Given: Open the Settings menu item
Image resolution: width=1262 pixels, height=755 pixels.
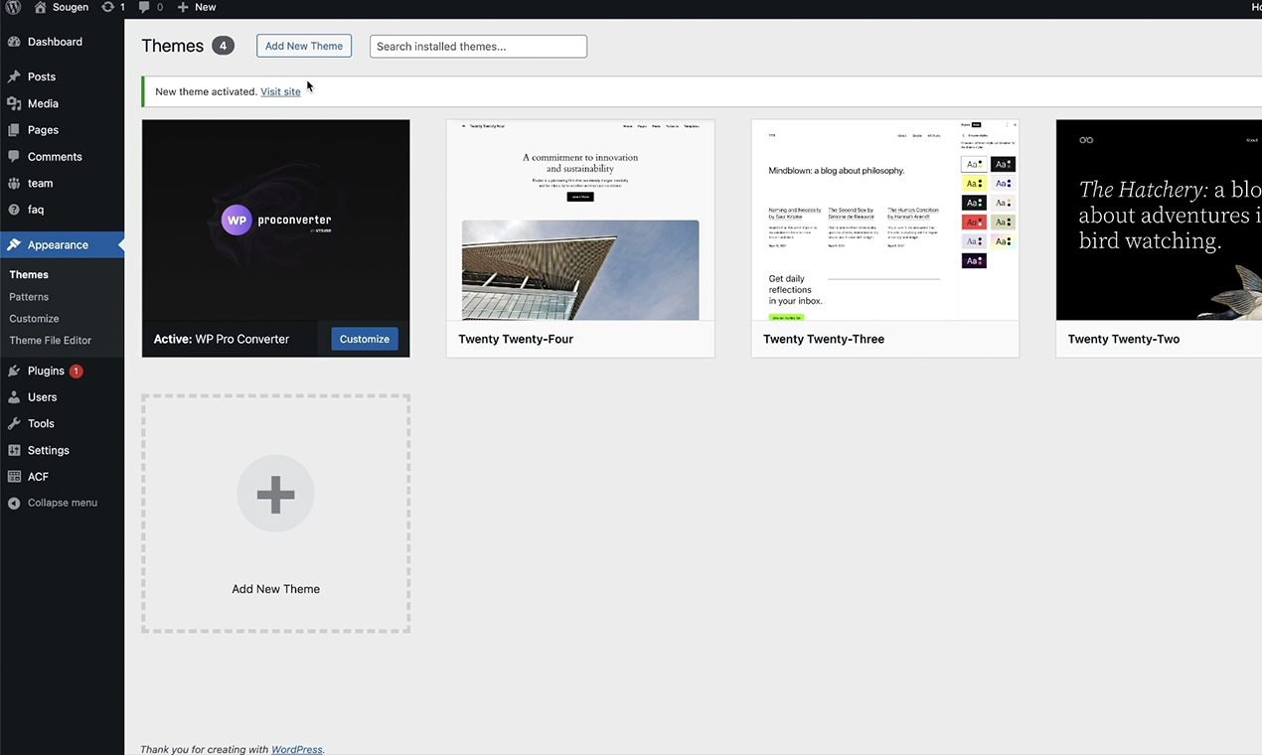Looking at the screenshot, I should pyautogui.click(x=63, y=450).
